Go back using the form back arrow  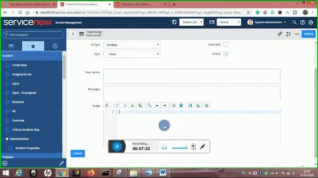point(73,34)
